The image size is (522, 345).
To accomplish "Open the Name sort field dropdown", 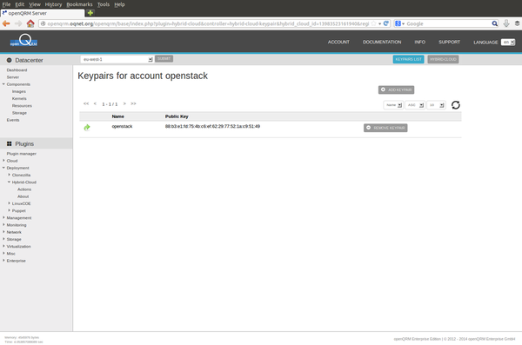I will [x=393, y=105].
